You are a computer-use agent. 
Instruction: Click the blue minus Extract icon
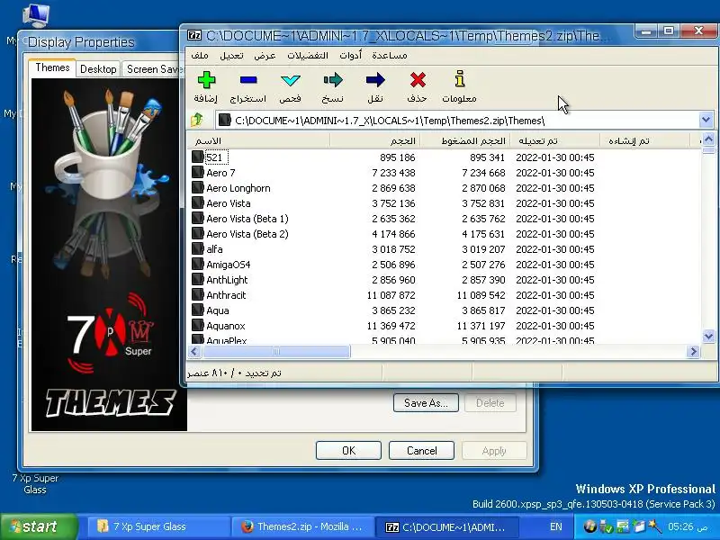248,80
